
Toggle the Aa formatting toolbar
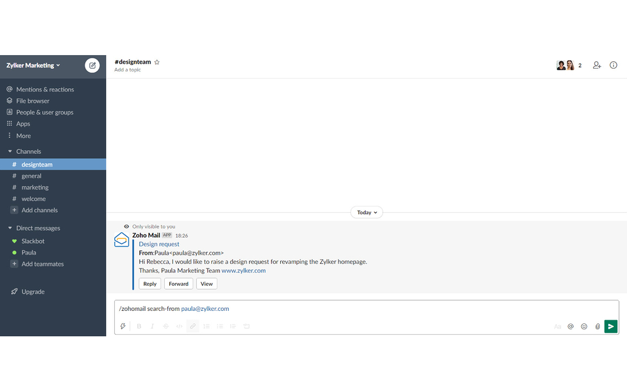coord(557,327)
